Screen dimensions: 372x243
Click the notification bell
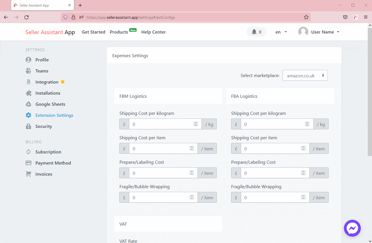(x=254, y=32)
